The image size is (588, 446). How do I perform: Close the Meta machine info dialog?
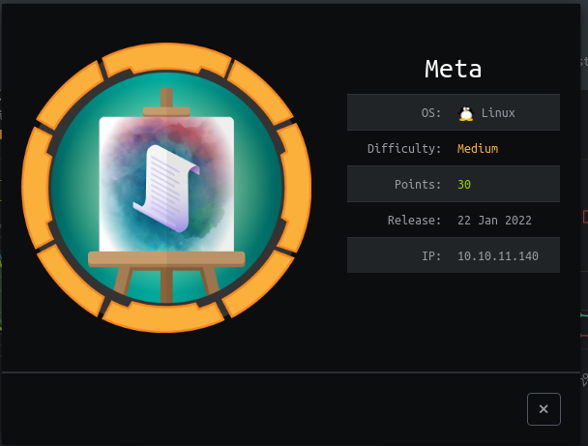click(544, 409)
